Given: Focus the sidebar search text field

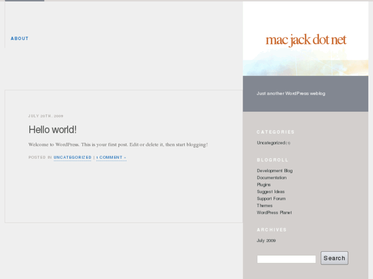Looking at the screenshot, I should (286, 259).
